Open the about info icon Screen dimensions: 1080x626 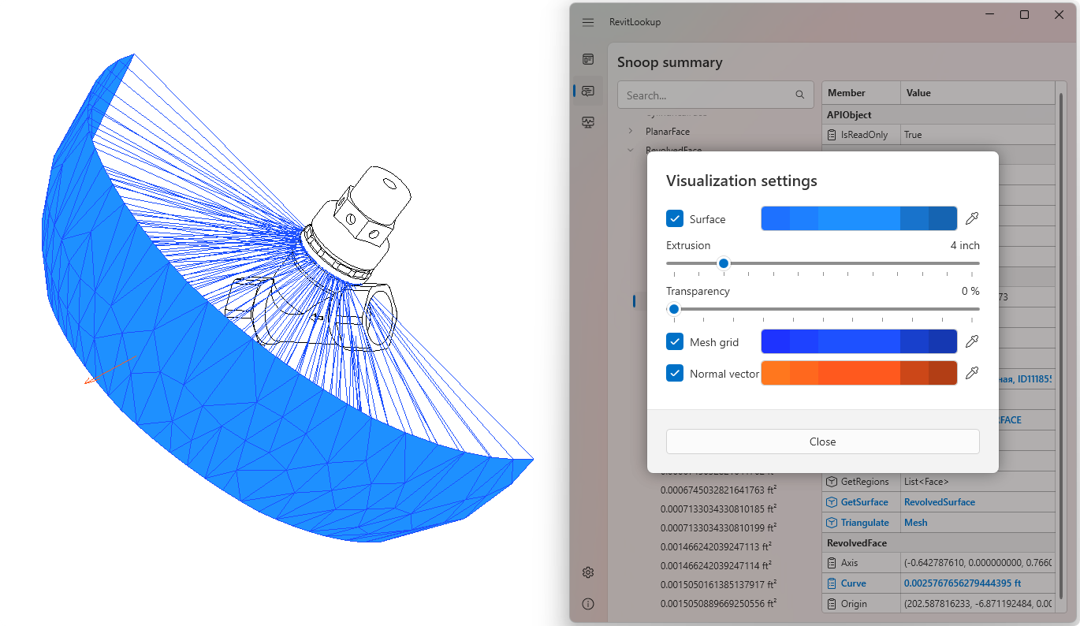(x=588, y=604)
